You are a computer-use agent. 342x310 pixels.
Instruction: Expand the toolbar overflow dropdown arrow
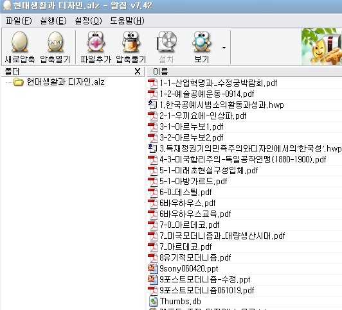tap(224, 47)
